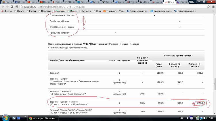Open the RU language indicator in the taskbar
This screenshot has height=121, width=216.
click(181, 118)
